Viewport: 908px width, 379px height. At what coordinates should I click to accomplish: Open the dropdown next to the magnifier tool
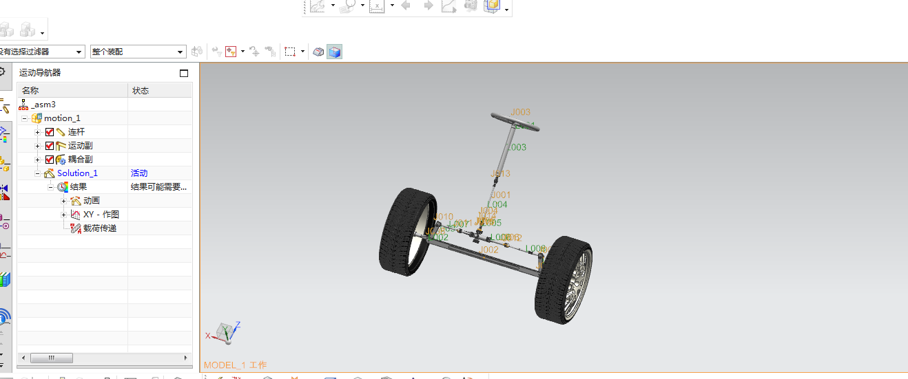click(x=362, y=6)
